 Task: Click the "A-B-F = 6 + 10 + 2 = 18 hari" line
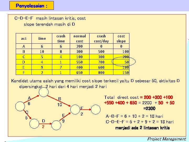(x=134, y=116)
